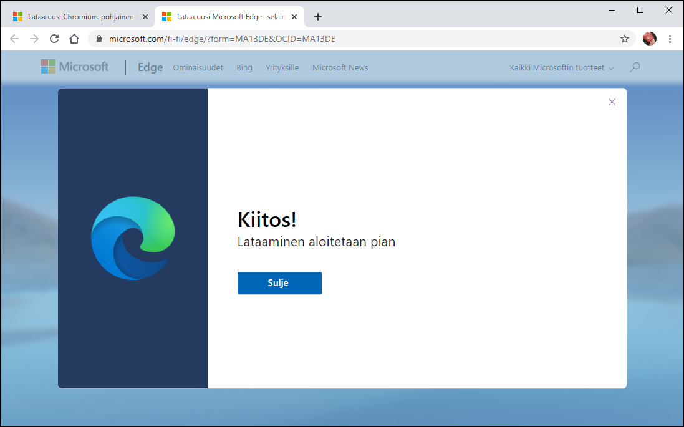Open the site search magnifier icon
Screen dimensions: 684x427
(x=635, y=67)
